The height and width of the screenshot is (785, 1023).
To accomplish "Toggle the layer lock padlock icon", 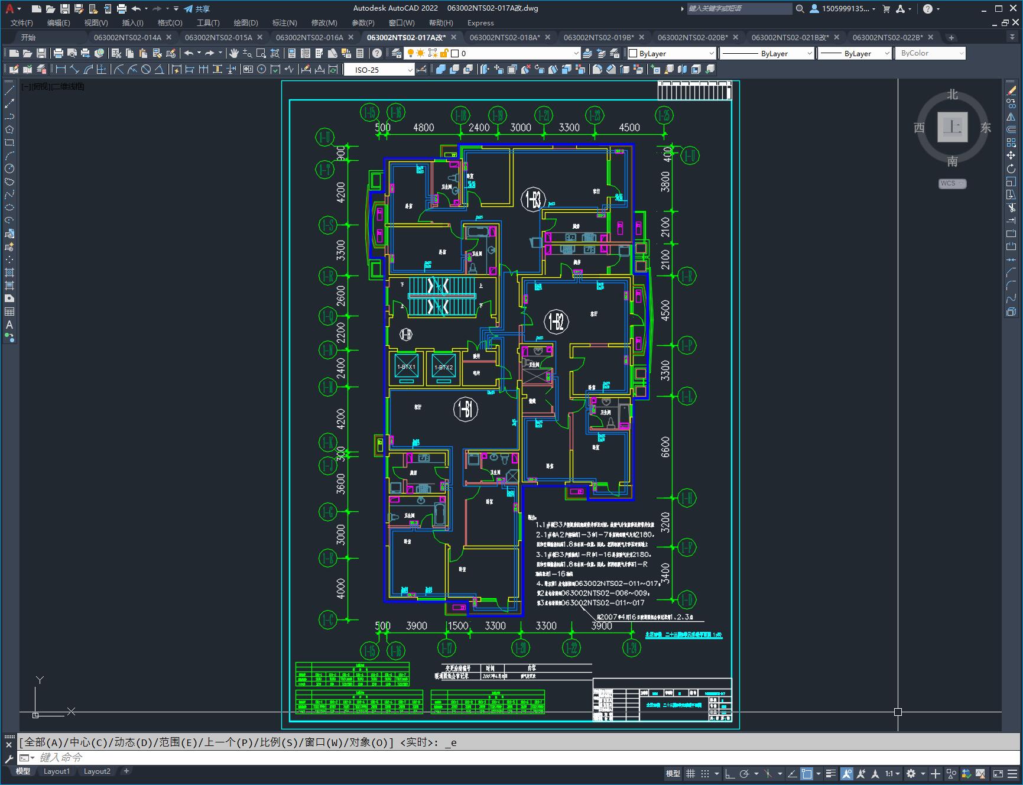I will pyautogui.click(x=443, y=53).
